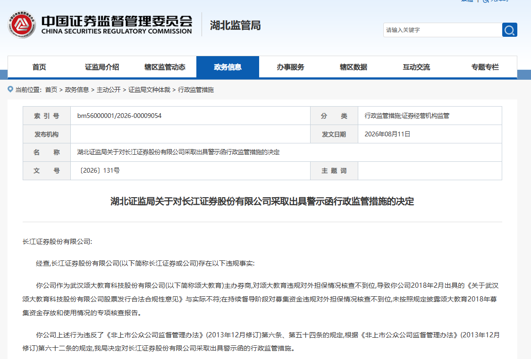This screenshot has width=531, height=359.
Task: Select index number bm56000001/2026-00009054
Action: (x=119, y=116)
